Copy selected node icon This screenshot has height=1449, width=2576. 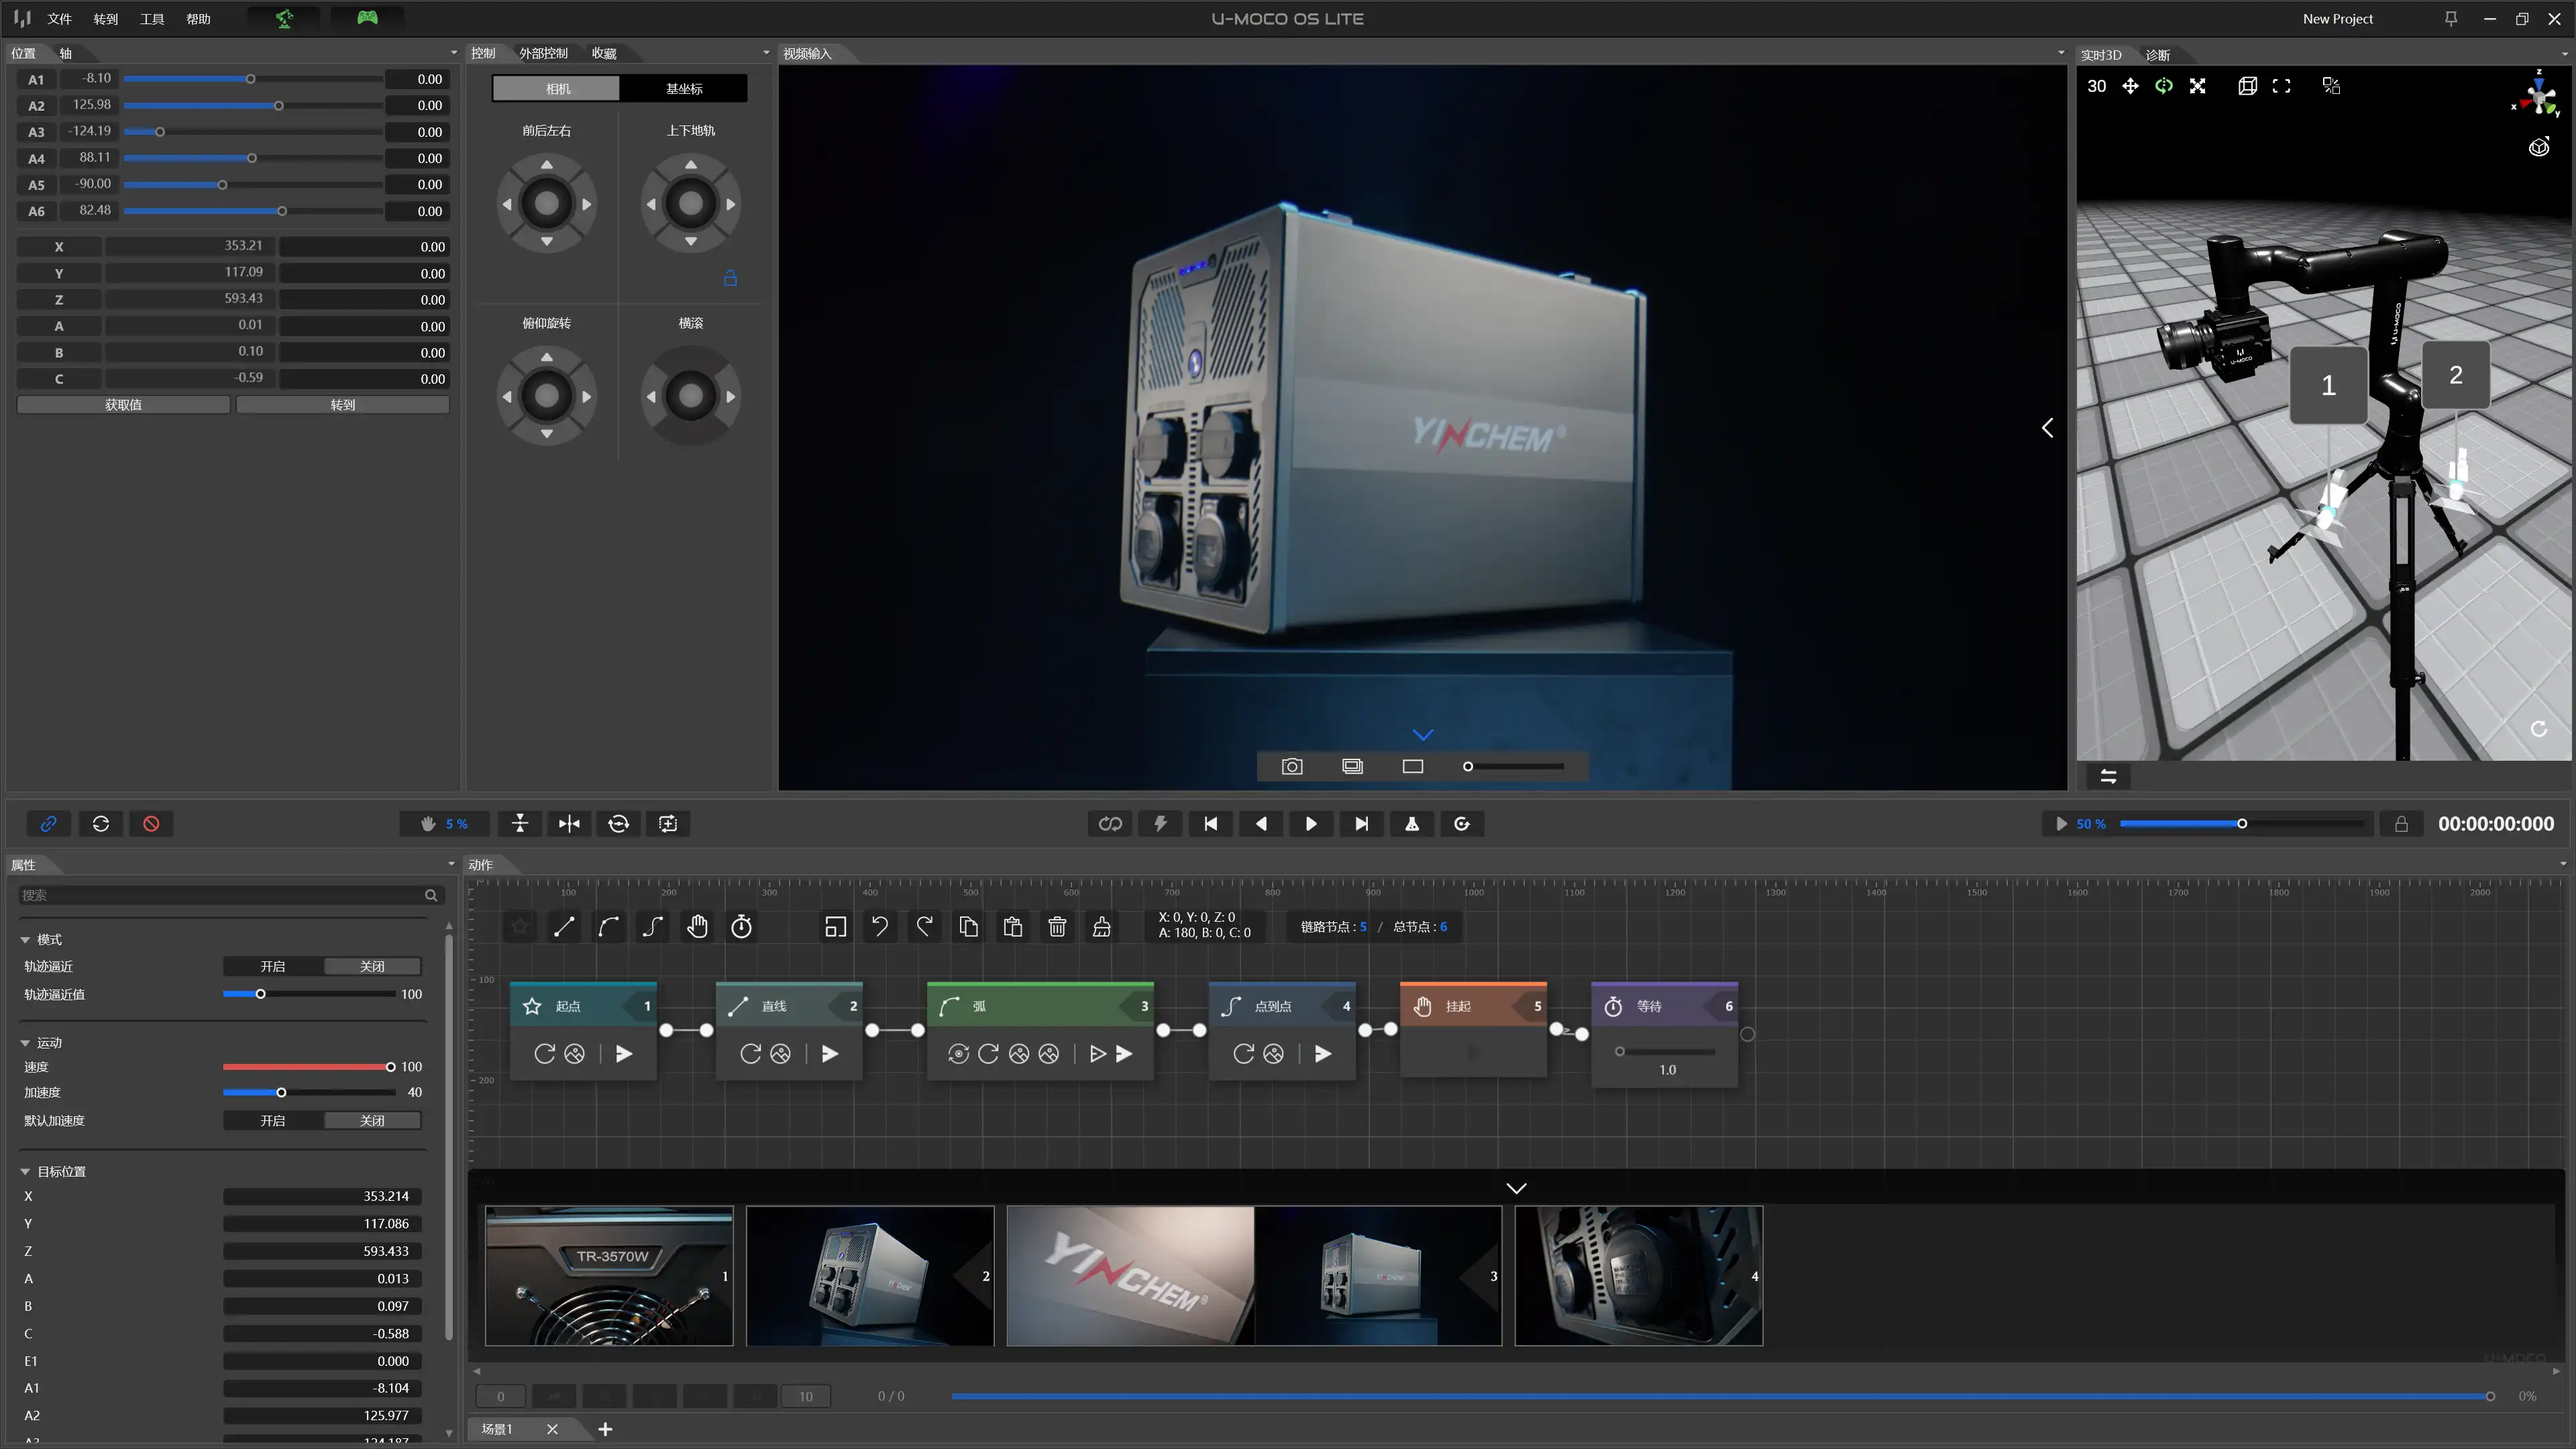(968, 927)
